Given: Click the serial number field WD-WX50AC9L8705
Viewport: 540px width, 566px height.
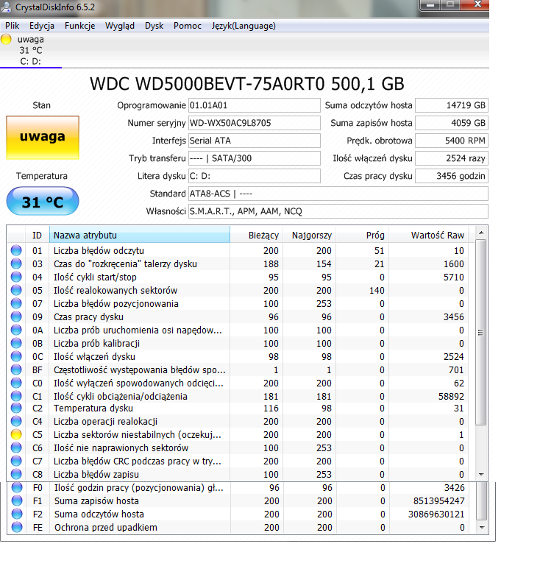Looking at the screenshot, I should coord(255,123).
